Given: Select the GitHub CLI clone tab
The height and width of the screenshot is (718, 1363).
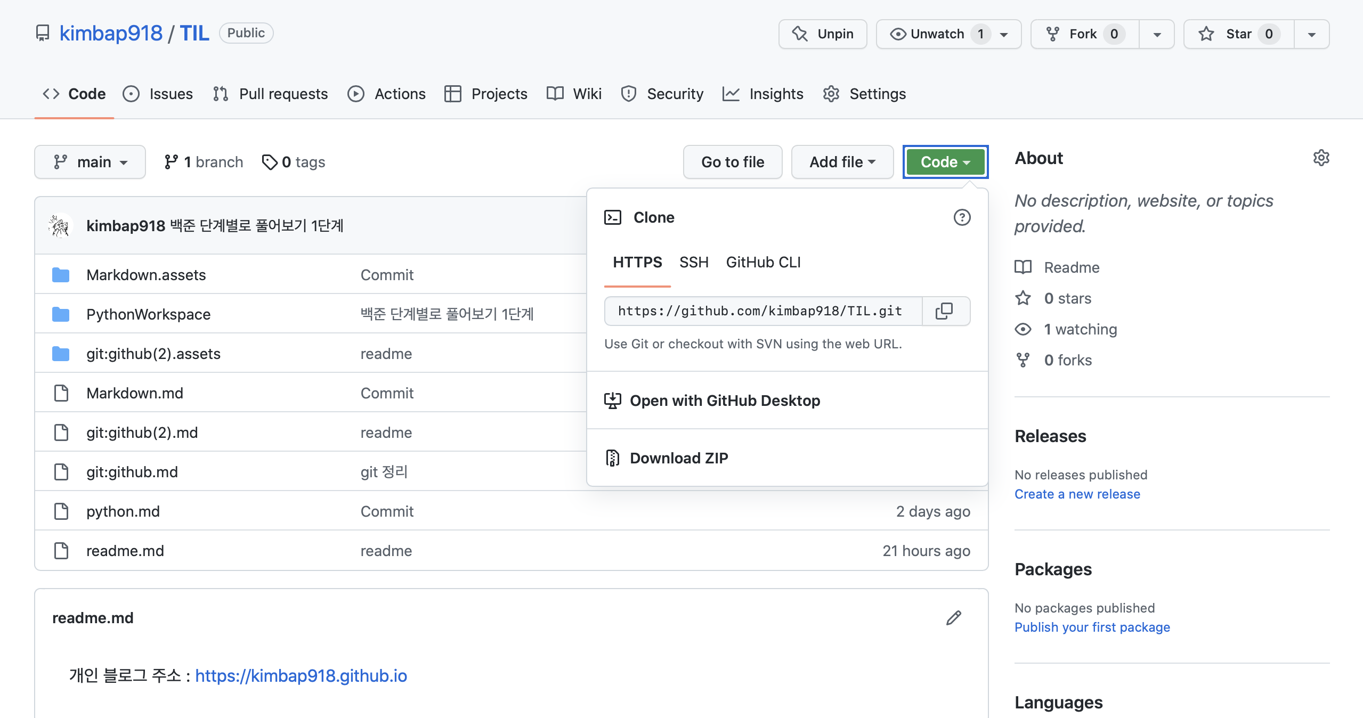Looking at the screenshot, I should (x=763, y=262).
